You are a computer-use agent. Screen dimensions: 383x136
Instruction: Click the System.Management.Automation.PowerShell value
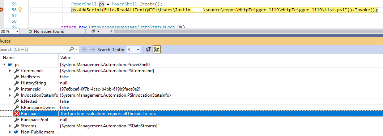105,65
